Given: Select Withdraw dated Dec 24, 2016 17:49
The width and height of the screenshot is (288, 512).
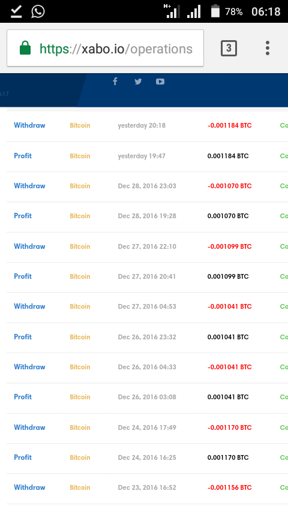Looking at the screenshot, I should point(29,427).
